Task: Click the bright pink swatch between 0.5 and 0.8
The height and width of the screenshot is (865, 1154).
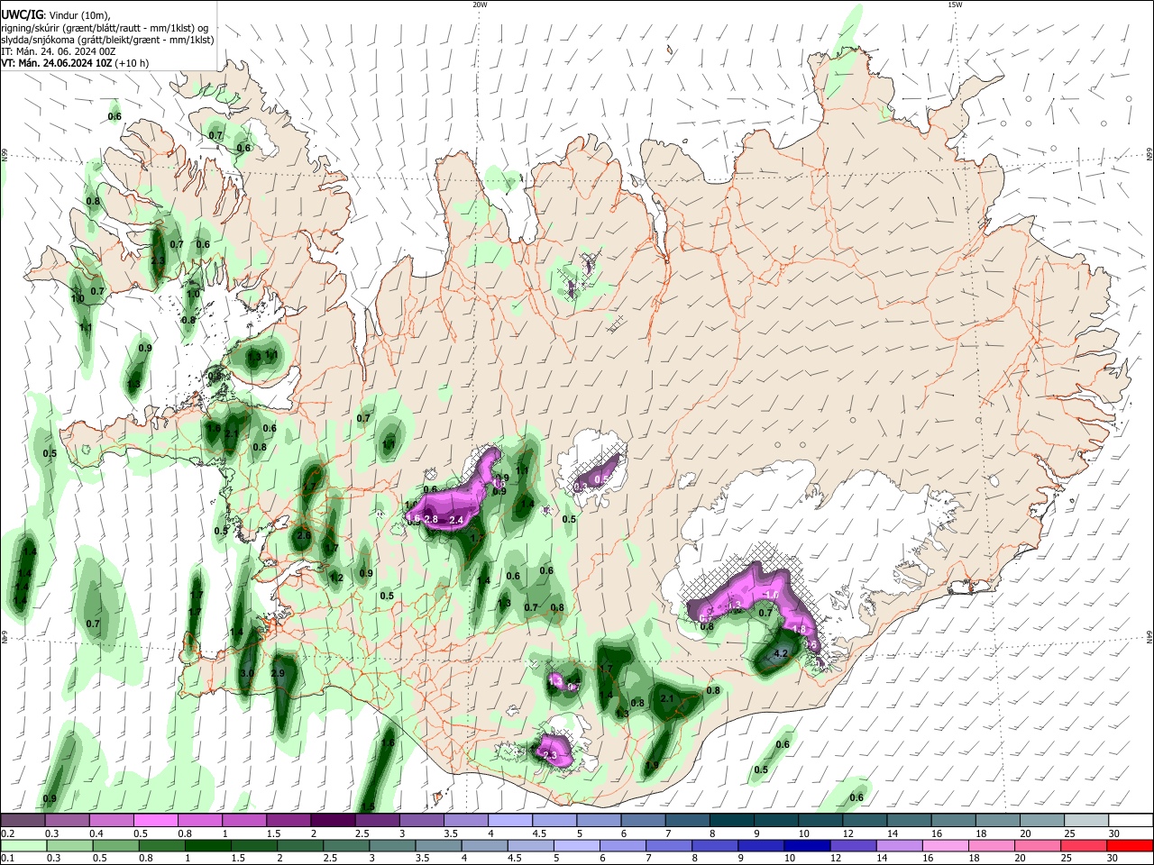Action: tap(155, 821)
